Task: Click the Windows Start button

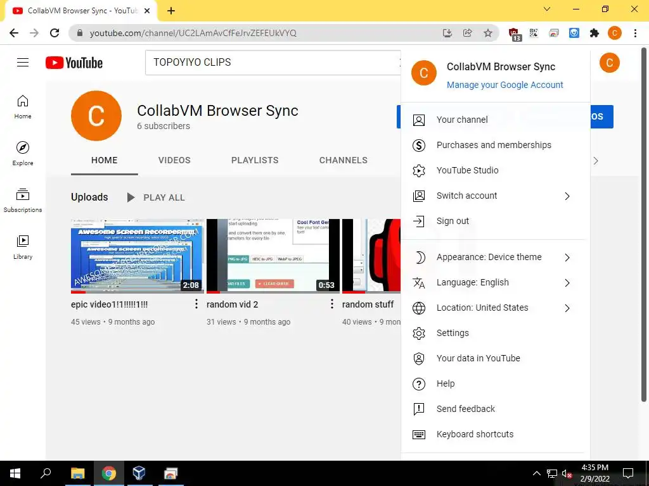Action: click(15, 473)
